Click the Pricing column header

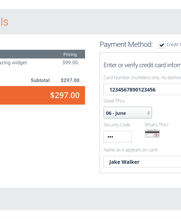70,54
